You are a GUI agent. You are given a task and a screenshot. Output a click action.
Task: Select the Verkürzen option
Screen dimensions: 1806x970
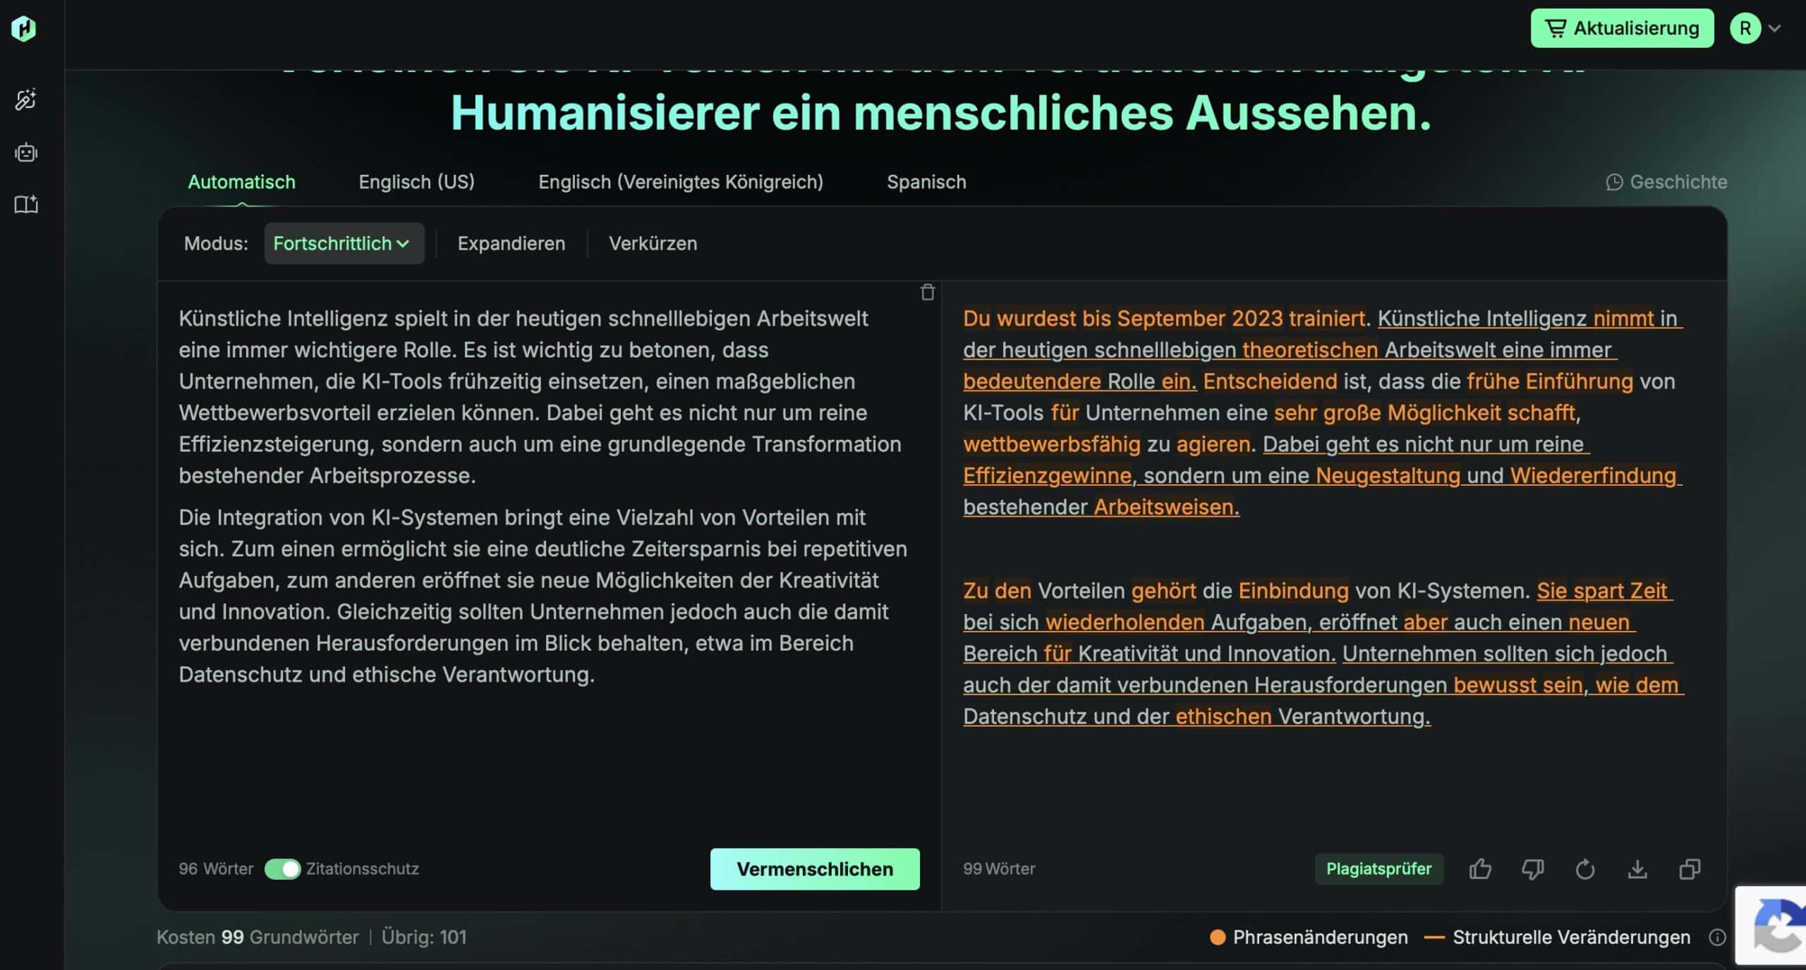pos(653,243)
